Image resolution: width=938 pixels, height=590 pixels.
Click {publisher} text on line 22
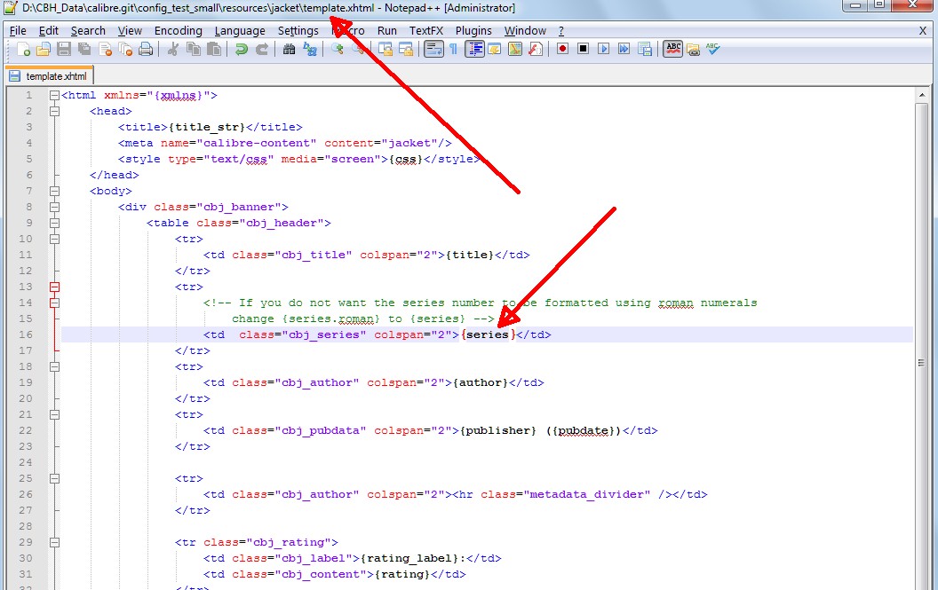(x=498, y=430)
